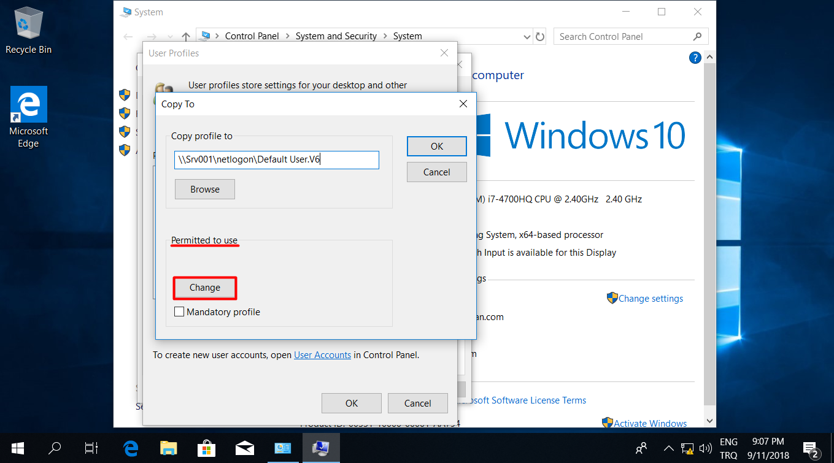Open Microsoft Store taskbar icon
The height and width of the screenshot is (463, 834).
point(206,448)
